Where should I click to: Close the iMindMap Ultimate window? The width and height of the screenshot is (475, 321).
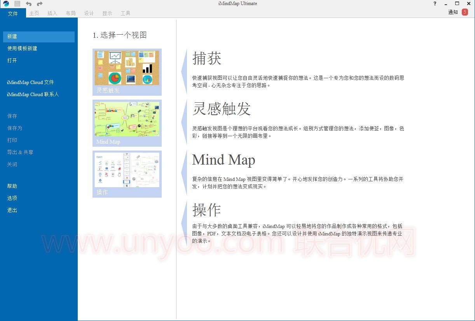point(469,4)
